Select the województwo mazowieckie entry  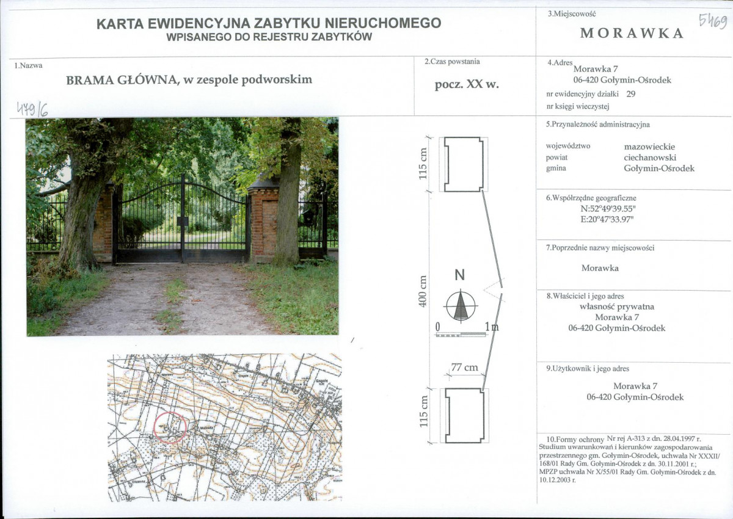611,147
